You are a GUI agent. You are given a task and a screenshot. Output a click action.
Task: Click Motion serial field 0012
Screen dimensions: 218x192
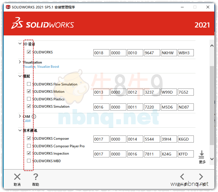tap(135, 92)
